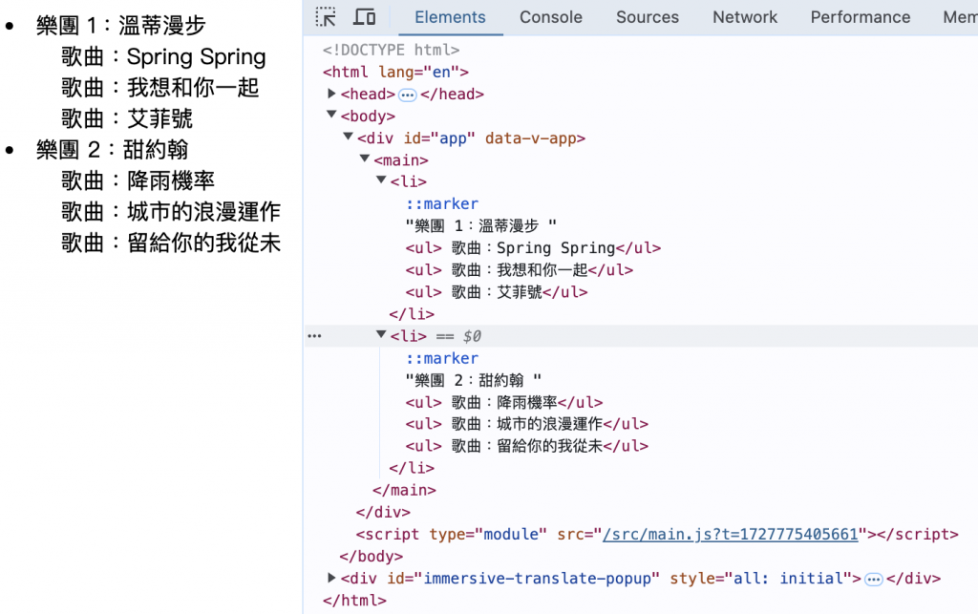The image size is (978, 614).
Task: Select the ::marker under the selected li
Action: pos(441,358)
